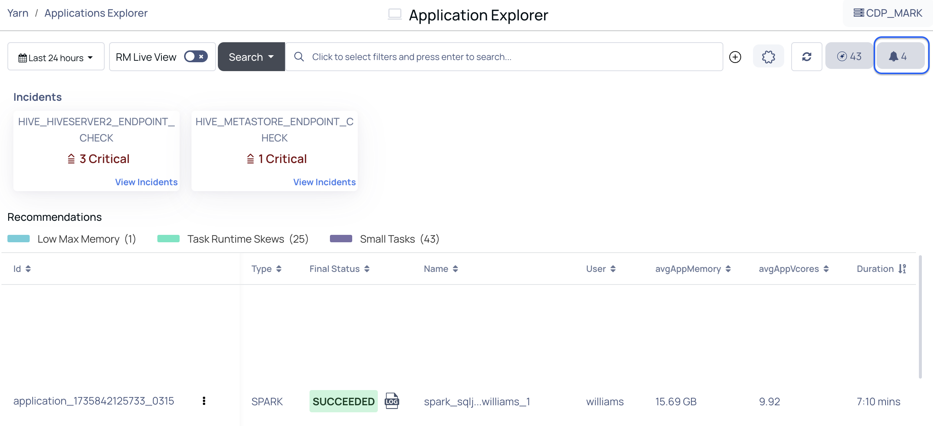Go to Yarn breadcrumb
933x426 pixels.
pyautogui.click(x=18, y=13)
